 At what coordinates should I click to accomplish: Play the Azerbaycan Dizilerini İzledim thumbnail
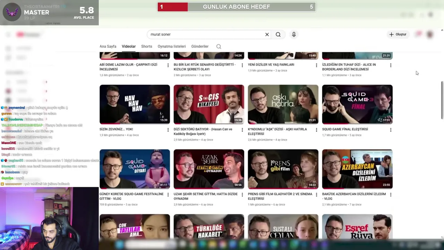(x=357, y=169)
